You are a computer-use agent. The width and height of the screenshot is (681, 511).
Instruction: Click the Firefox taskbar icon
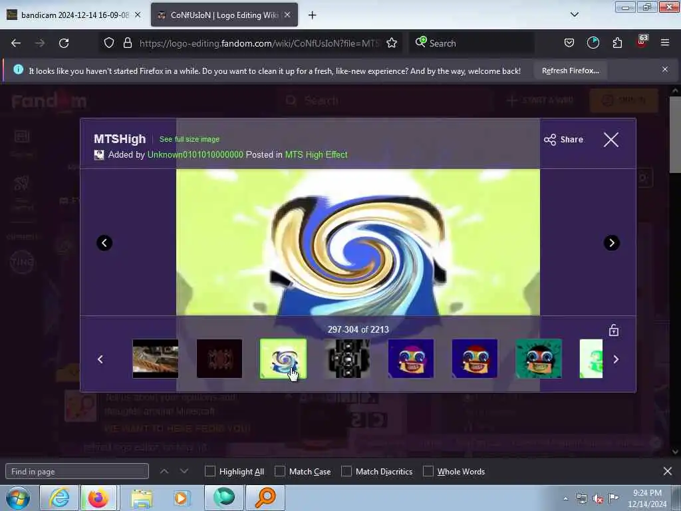98,498
